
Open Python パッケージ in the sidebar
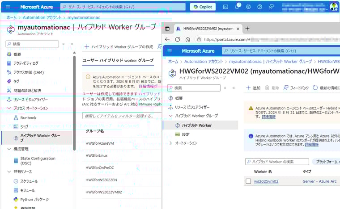pyautogui.click(x=34, y=199)
